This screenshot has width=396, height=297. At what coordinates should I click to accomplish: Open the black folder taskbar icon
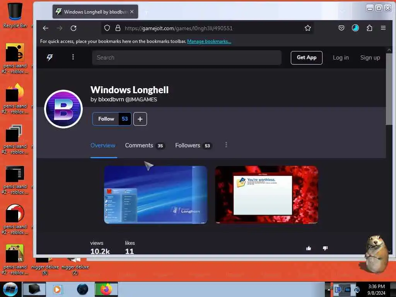[34, 289]
